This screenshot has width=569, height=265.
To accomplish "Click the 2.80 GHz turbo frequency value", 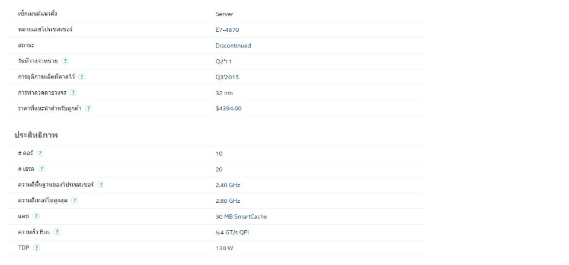I will pos(228,201).
